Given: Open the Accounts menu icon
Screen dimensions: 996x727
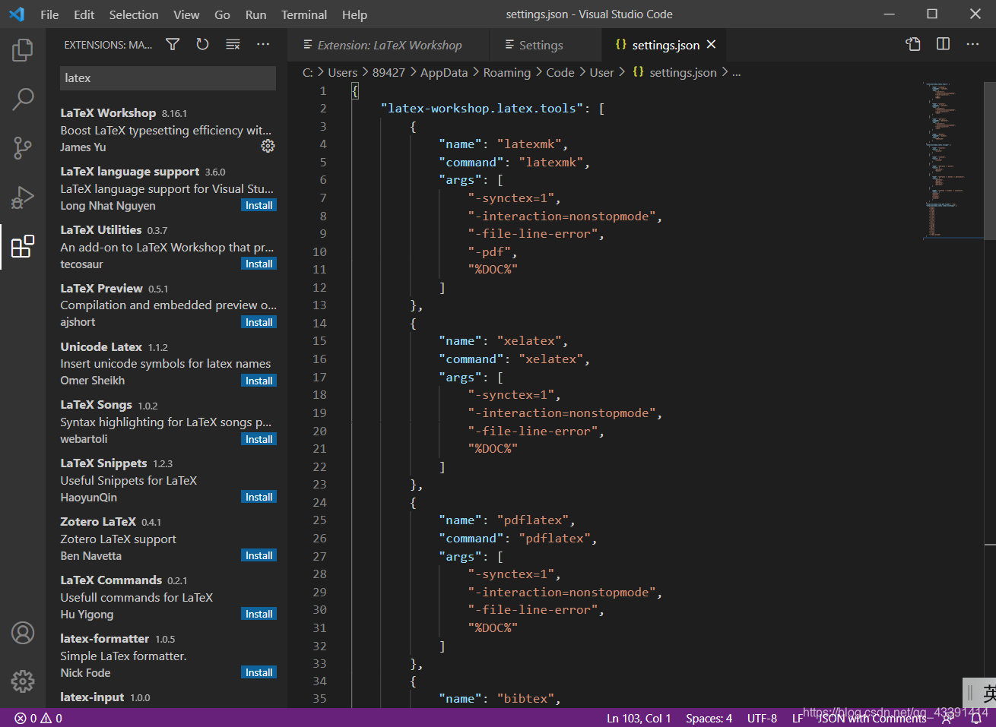Looking at the screenshot, I should click(23, 633).
